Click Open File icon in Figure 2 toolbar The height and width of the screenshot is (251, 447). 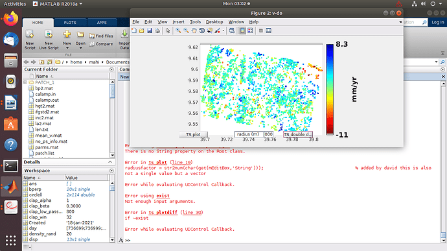tap(142, 30)
